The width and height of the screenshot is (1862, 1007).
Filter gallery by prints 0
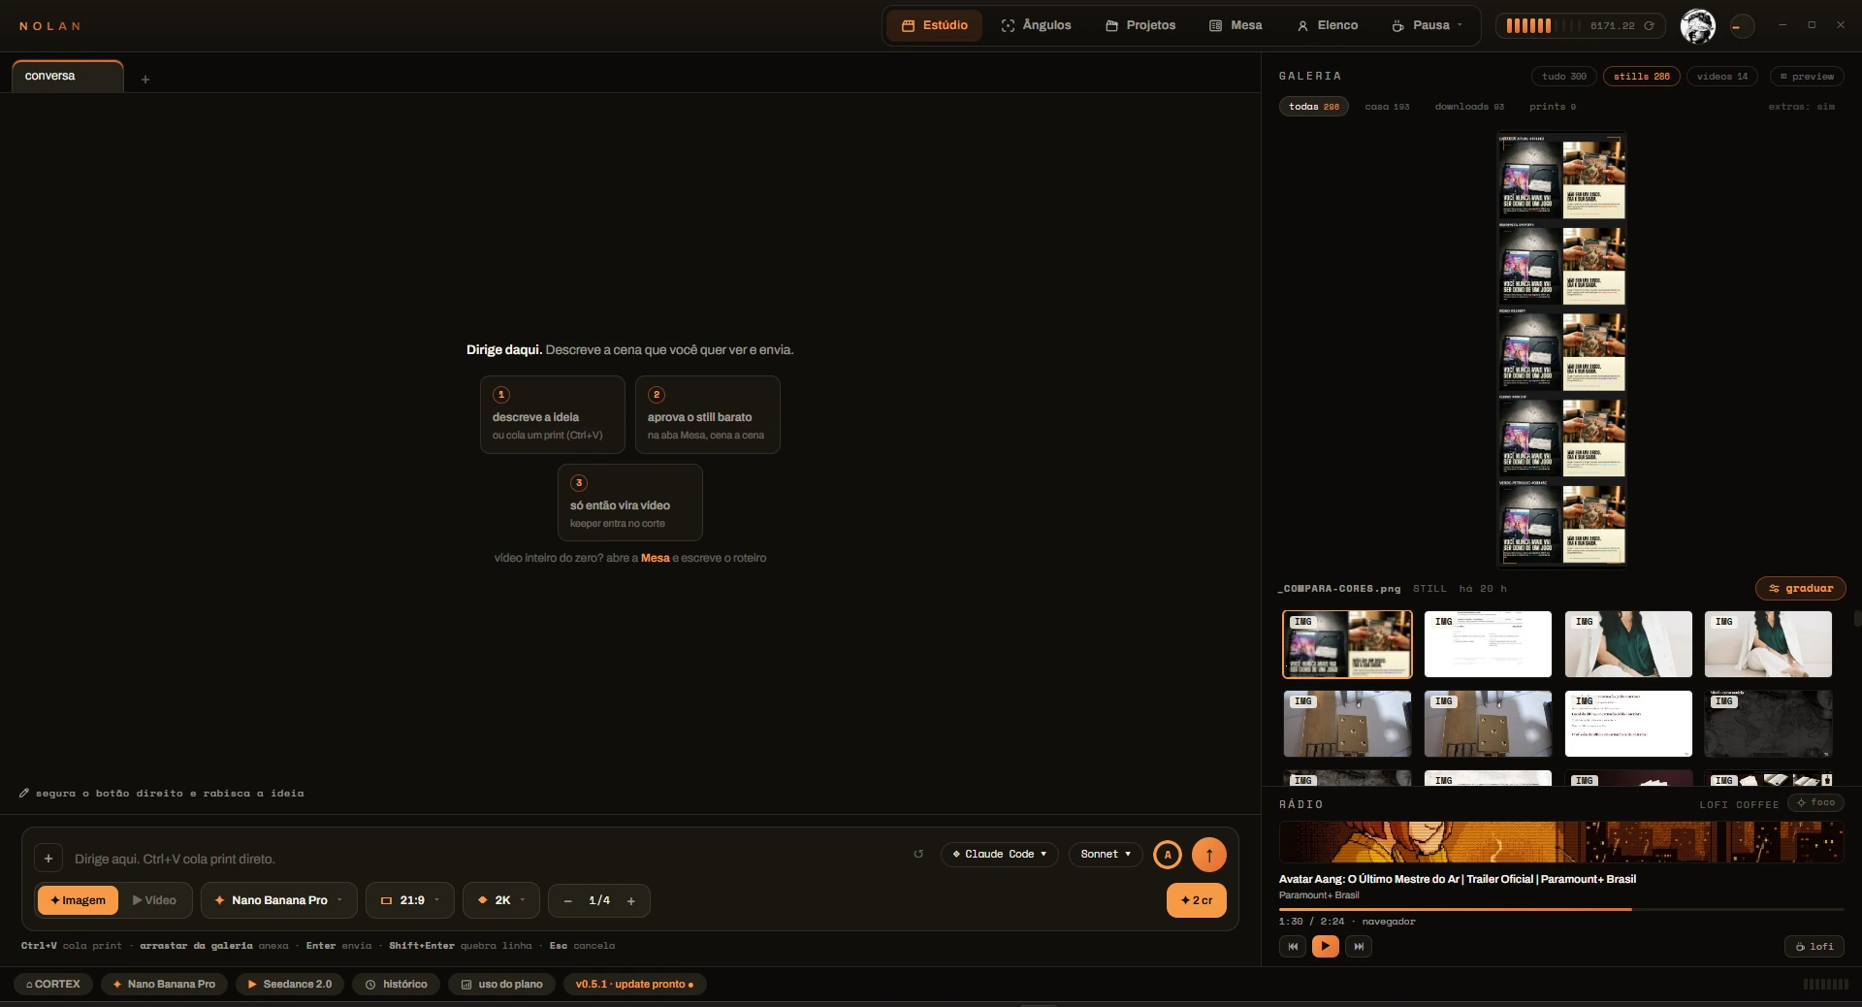[1553, 107]
